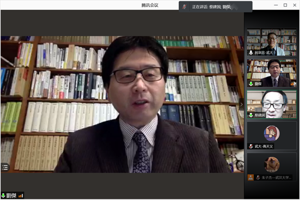Click the muted microphone icon in the speaking banner

(184, 7)
